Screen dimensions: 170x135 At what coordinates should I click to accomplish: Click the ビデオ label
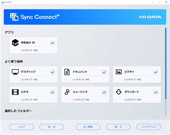(25, 92)
